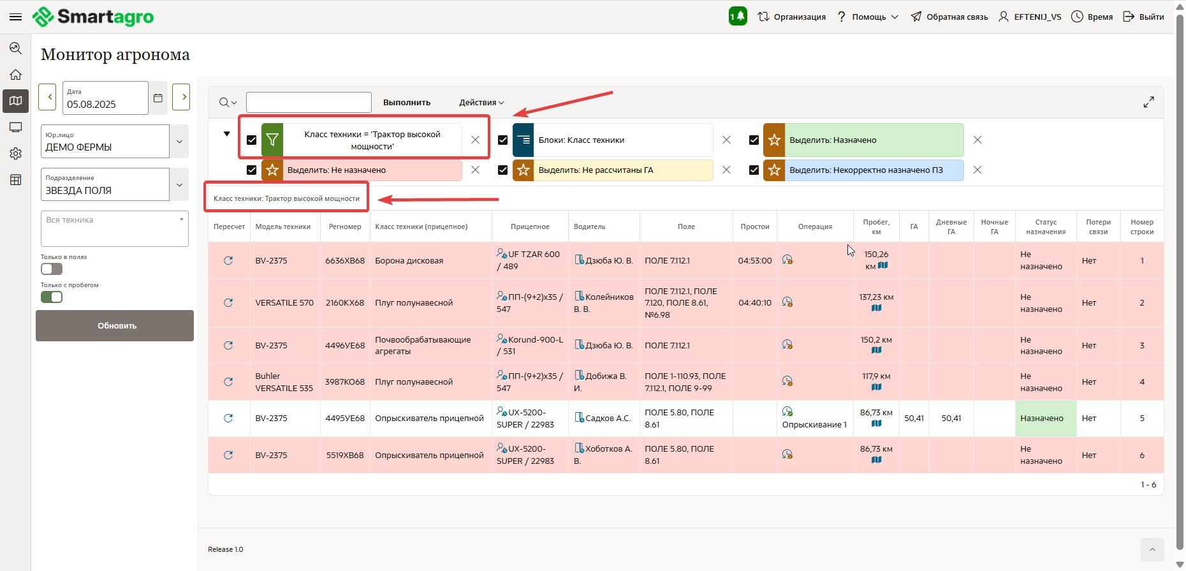Open the calendar date picker icon

(x=158, y=98)
